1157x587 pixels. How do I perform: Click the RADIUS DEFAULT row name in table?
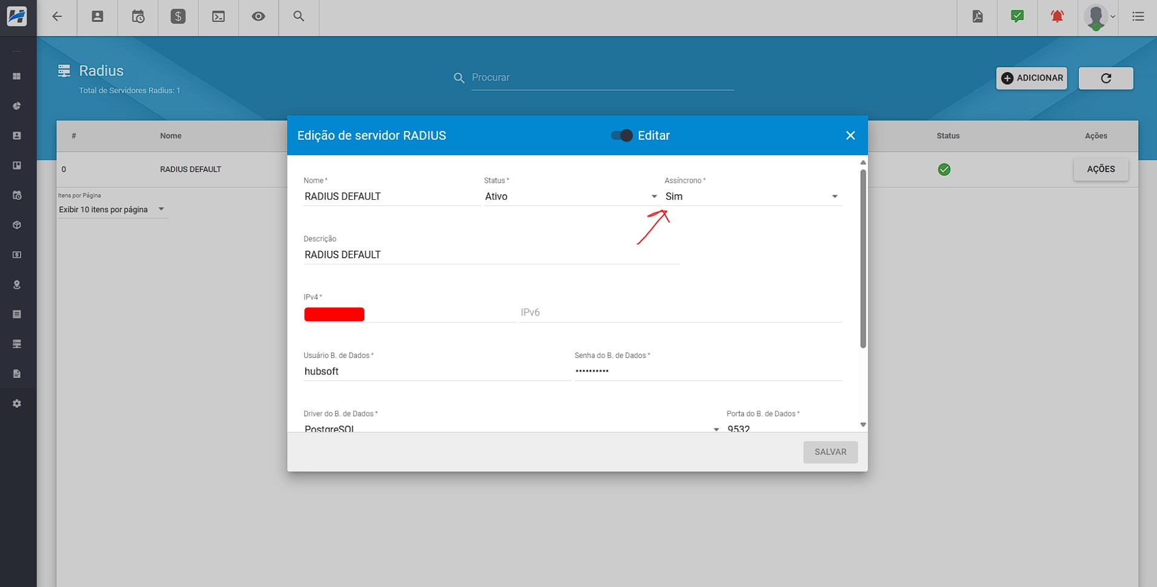point(190,170)
